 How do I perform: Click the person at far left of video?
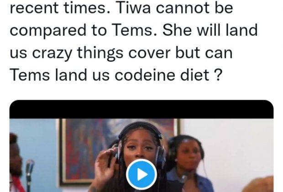click(16, 163)
